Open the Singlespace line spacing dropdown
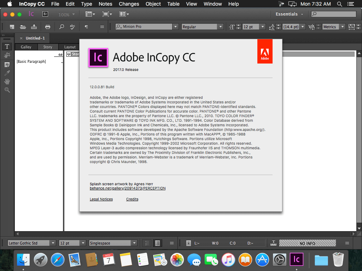The width and height of the screenshot is (362, 271). click(x=134, y=243)
